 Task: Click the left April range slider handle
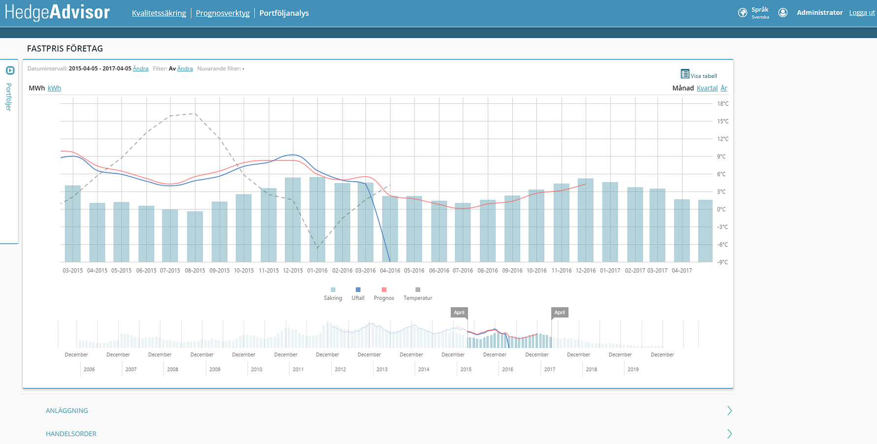click(x=459, y=313)
